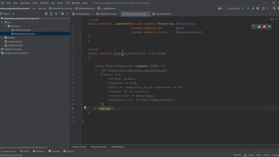Viewport: 279px width, 157px height.
Task: Open the View menu
Action: (16, 3)
